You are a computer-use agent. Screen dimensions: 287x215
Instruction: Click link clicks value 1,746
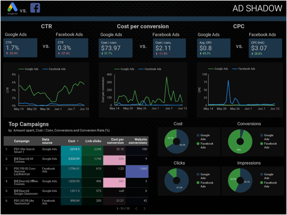(x=98, y=159)
